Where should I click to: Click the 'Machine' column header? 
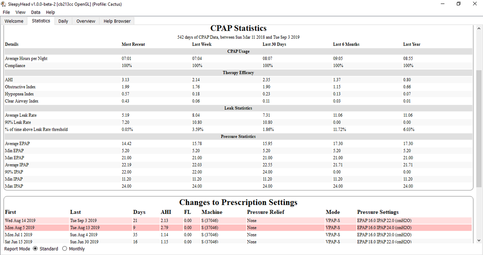[212, 212]
